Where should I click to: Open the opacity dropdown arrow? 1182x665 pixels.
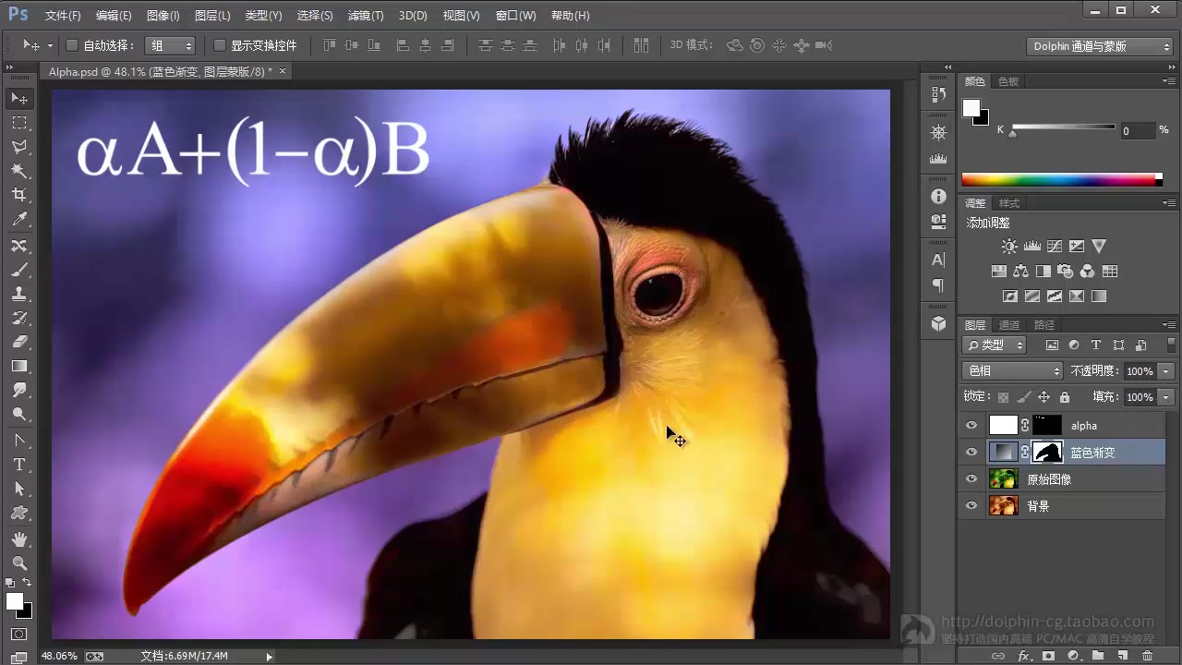1166,370
